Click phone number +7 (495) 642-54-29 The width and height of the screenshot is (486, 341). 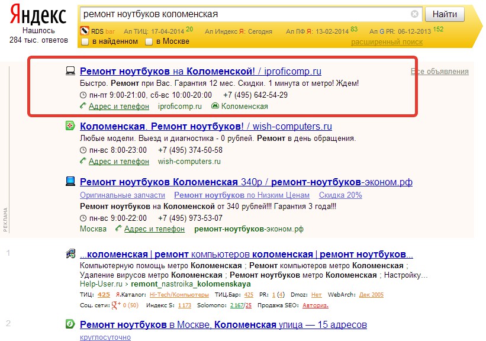pos(255,95)
